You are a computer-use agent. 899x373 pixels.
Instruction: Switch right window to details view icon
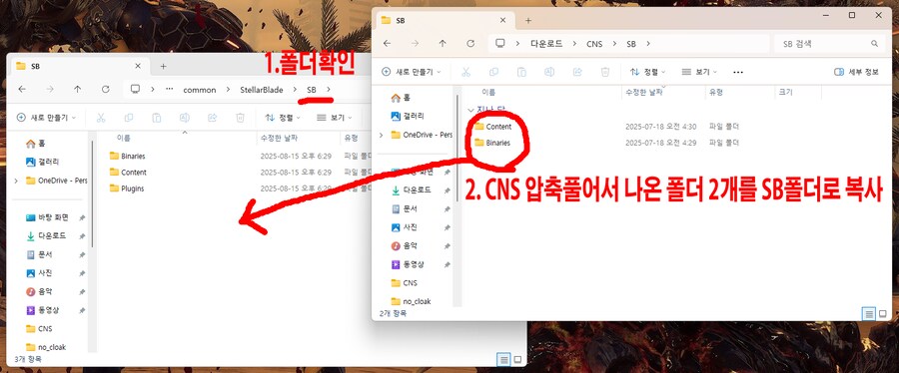pyautogui.click(x=869, y=313)
